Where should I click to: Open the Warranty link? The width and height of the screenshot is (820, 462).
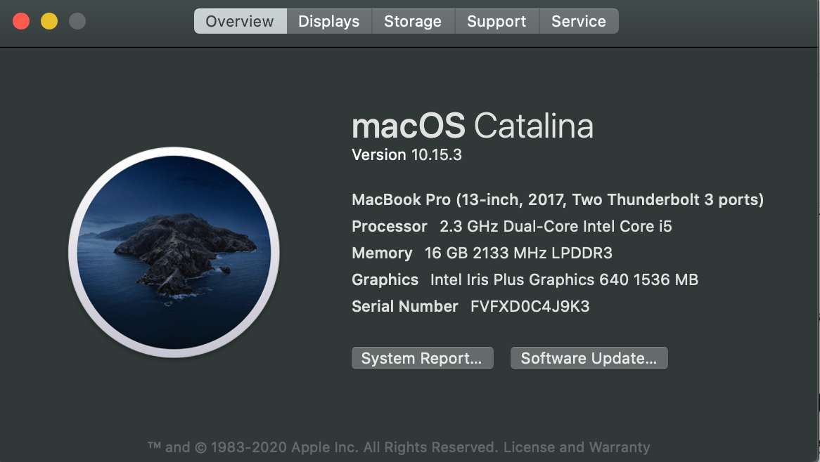coord(622,447)
